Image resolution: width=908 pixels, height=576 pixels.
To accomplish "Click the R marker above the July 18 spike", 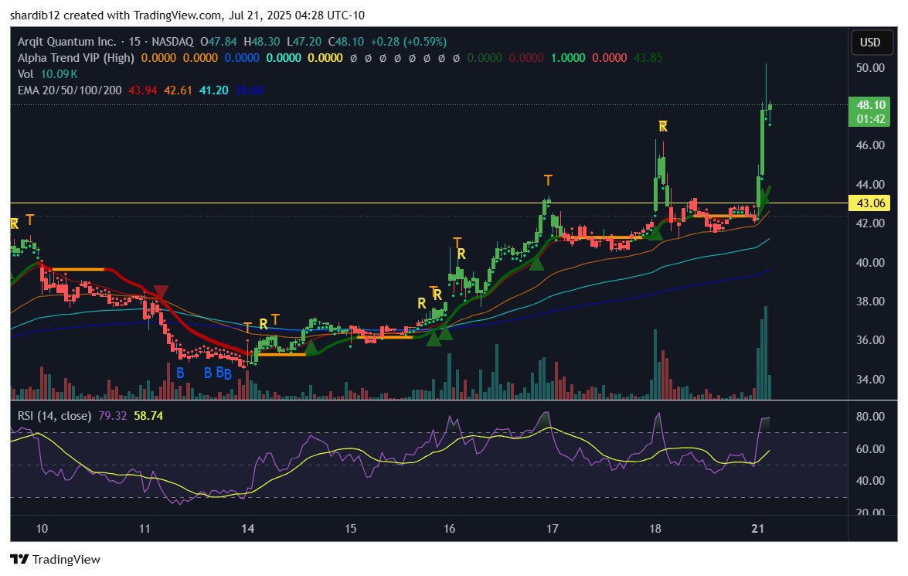I will [663, 126].
